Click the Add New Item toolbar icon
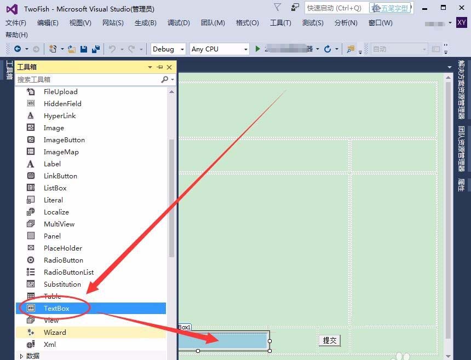Image resolution: width=471 pixels, height=360 pixels. point(52,50)
